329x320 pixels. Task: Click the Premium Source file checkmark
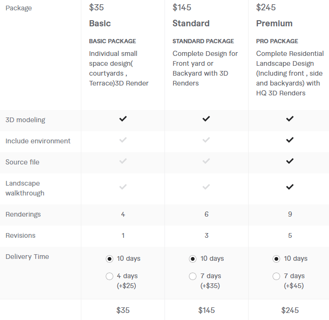point(290,161)
